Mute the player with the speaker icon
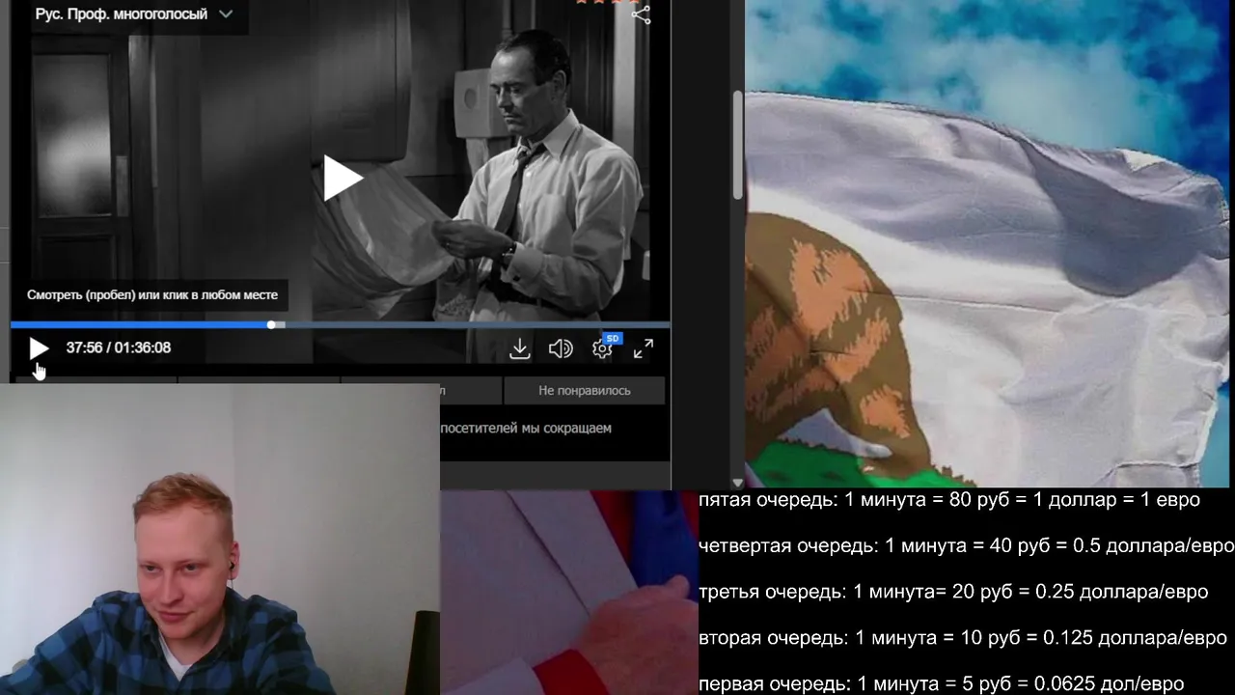This screenshot has width=1235, height=695. [x=561, y=348]
